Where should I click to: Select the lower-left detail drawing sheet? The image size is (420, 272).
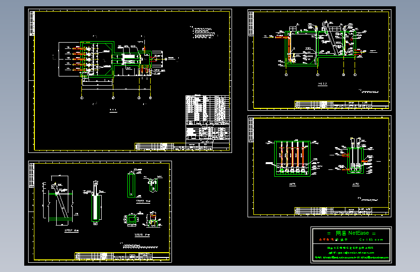tap(100, 212)
